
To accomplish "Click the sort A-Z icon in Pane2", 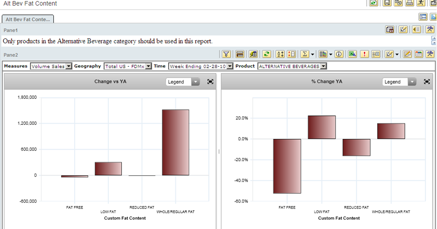I will 280,54.
